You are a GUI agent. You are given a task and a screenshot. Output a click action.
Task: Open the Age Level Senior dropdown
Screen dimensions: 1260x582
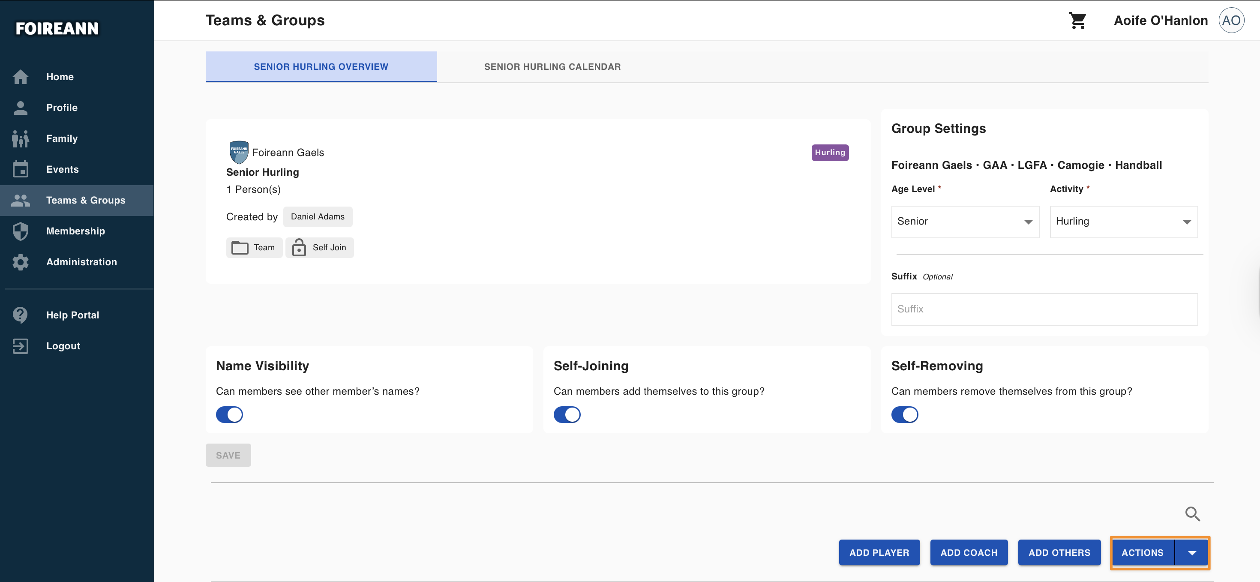[x=965, y=222]
